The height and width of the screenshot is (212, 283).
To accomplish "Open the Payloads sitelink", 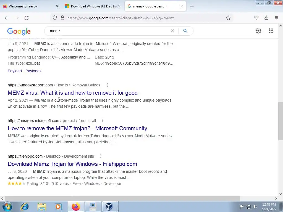I will point(33,71).
